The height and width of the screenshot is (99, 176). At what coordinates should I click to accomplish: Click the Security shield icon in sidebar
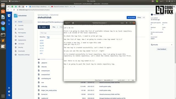pyautogui.click(x=16, y=47)
